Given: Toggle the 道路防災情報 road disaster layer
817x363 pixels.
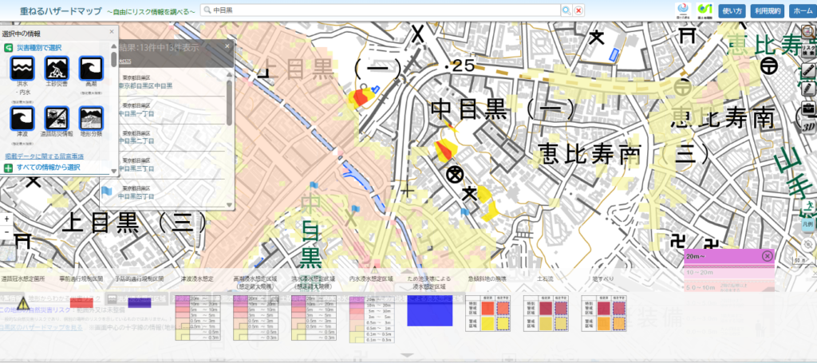Looking at the screenshot, I should (57, 118).
